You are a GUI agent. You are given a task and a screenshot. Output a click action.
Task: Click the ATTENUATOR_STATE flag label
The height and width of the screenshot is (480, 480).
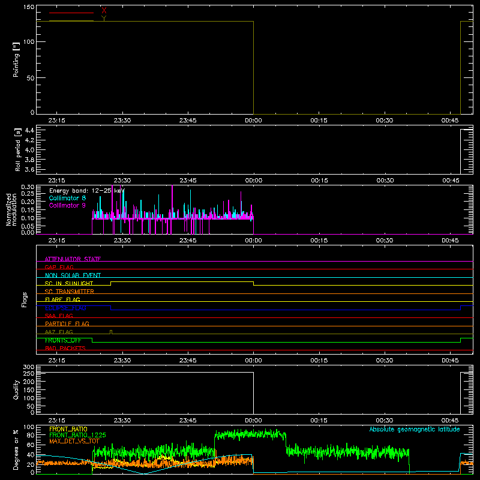point(73,259)
